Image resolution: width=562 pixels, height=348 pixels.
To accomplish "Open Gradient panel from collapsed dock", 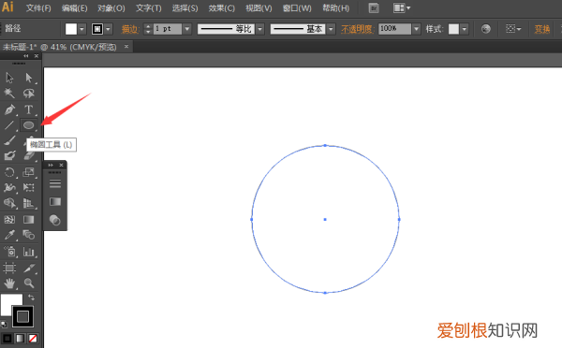I will pos(55,201).
